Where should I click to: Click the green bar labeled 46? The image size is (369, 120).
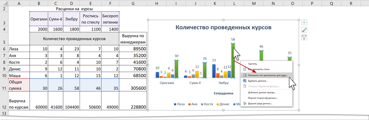262,55
